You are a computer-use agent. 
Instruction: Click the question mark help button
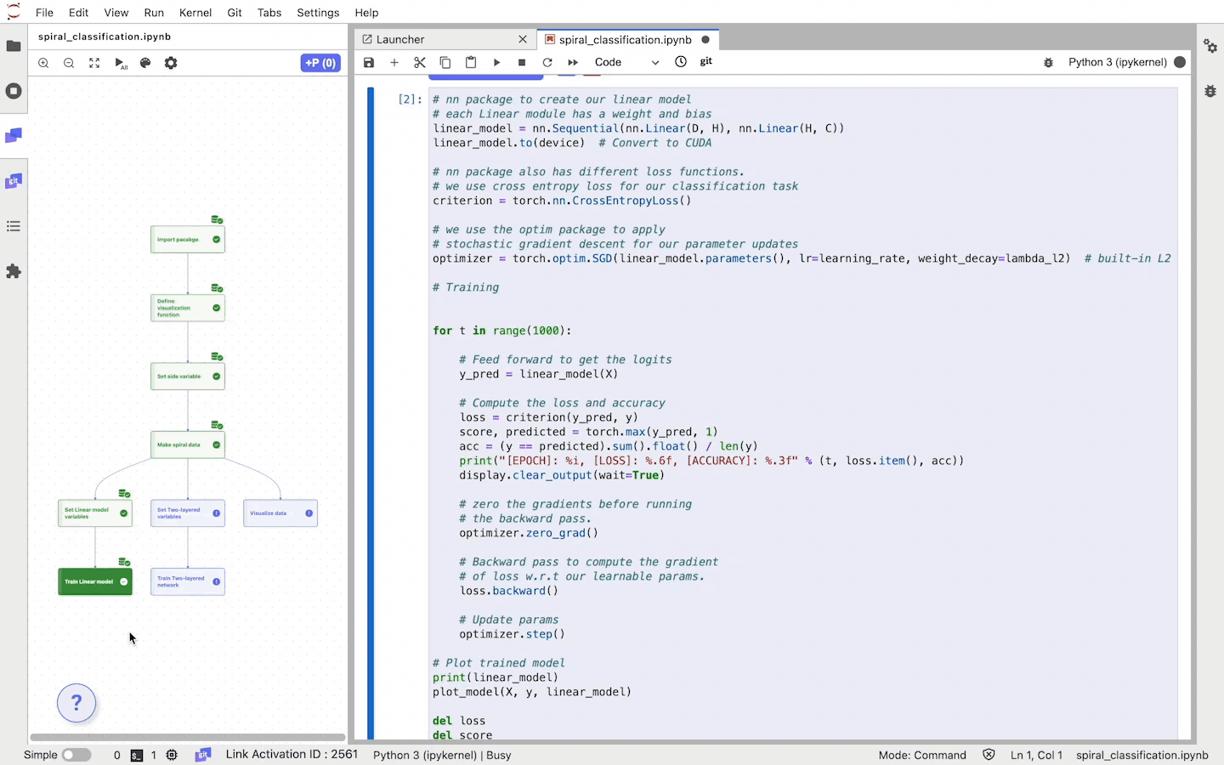[76, 703]
